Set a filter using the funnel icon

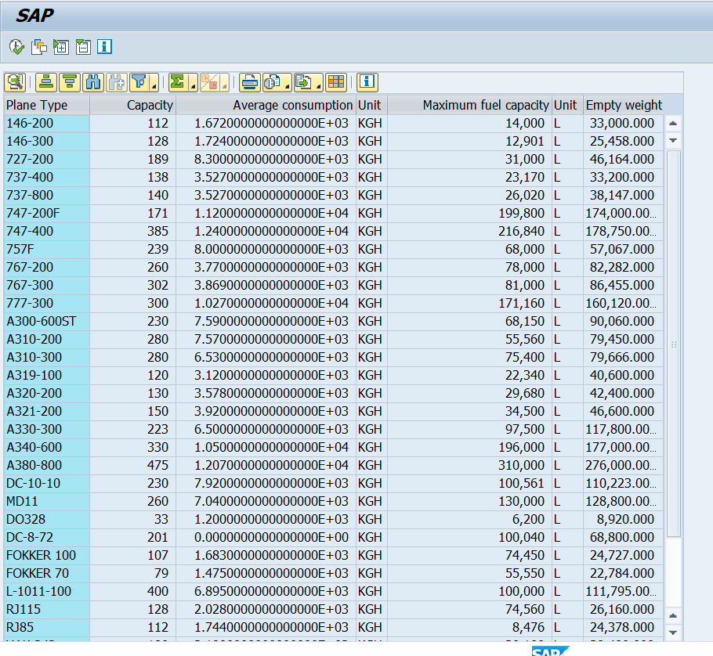point(139,82)
